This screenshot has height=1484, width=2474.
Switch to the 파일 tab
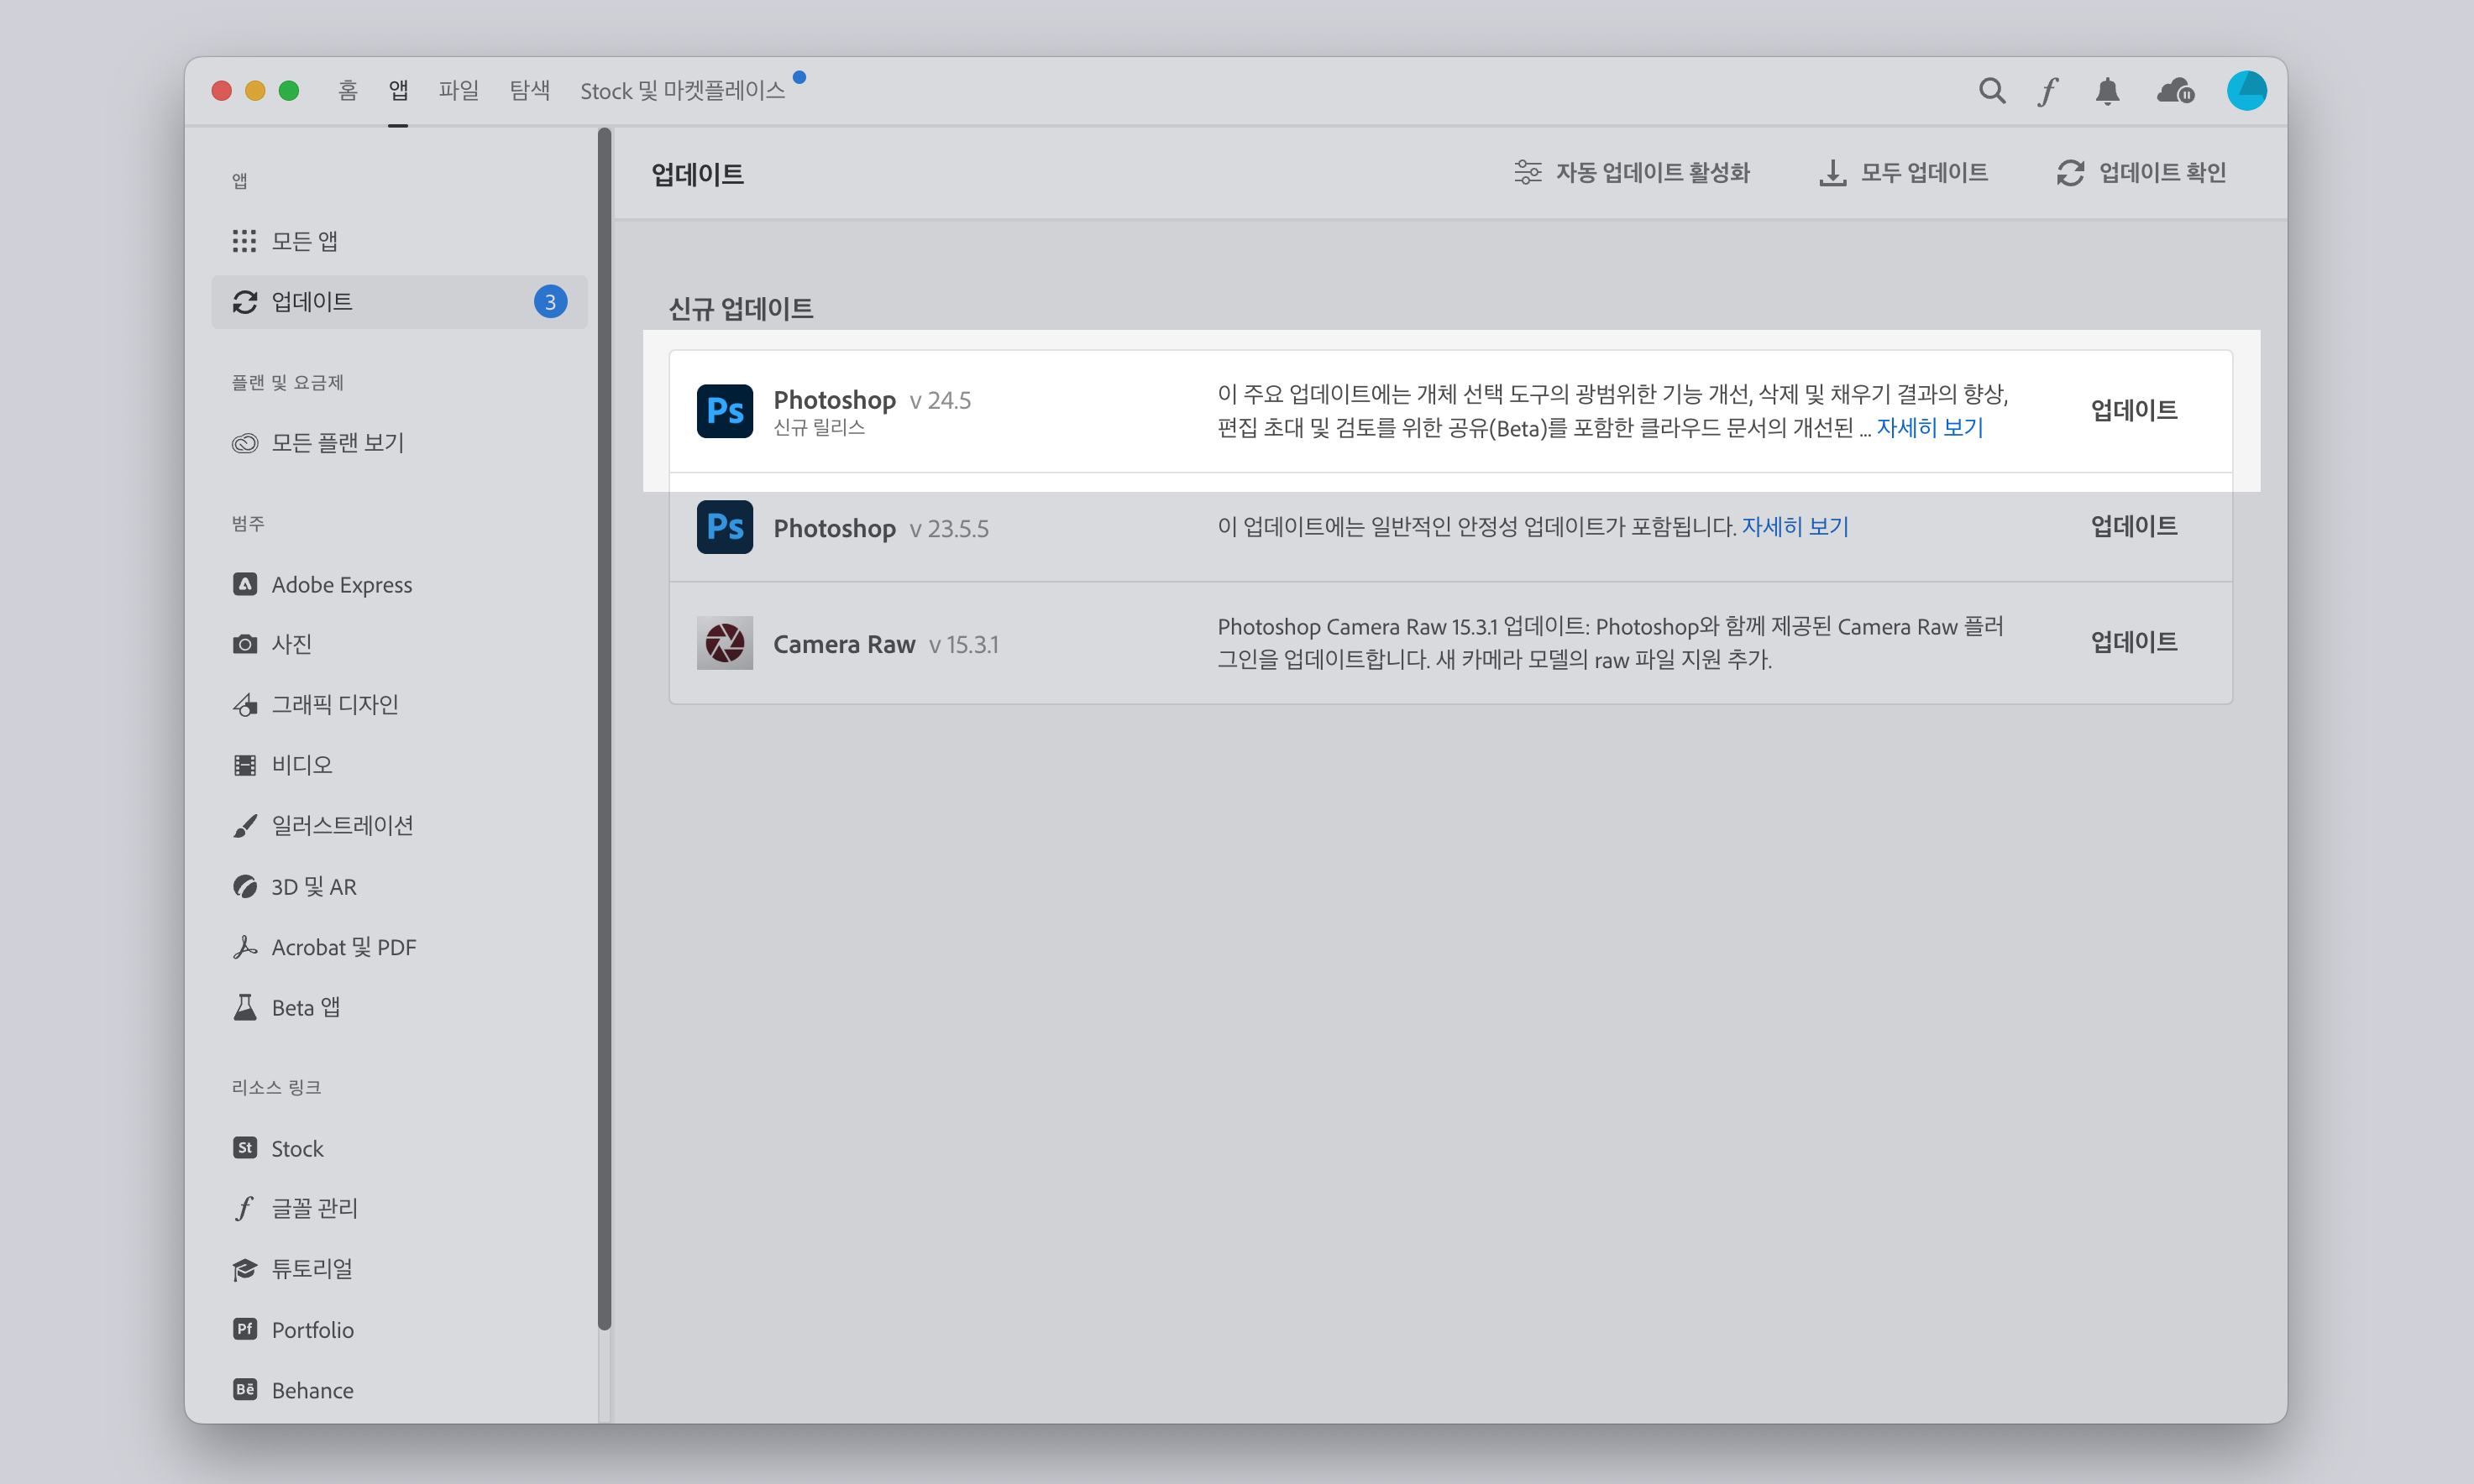coord(459,91)
